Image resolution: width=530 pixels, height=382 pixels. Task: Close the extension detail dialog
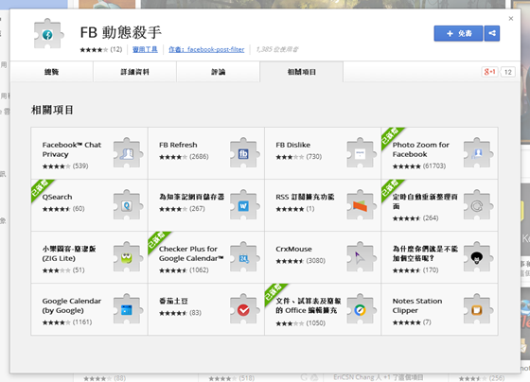tap(511, 18)
